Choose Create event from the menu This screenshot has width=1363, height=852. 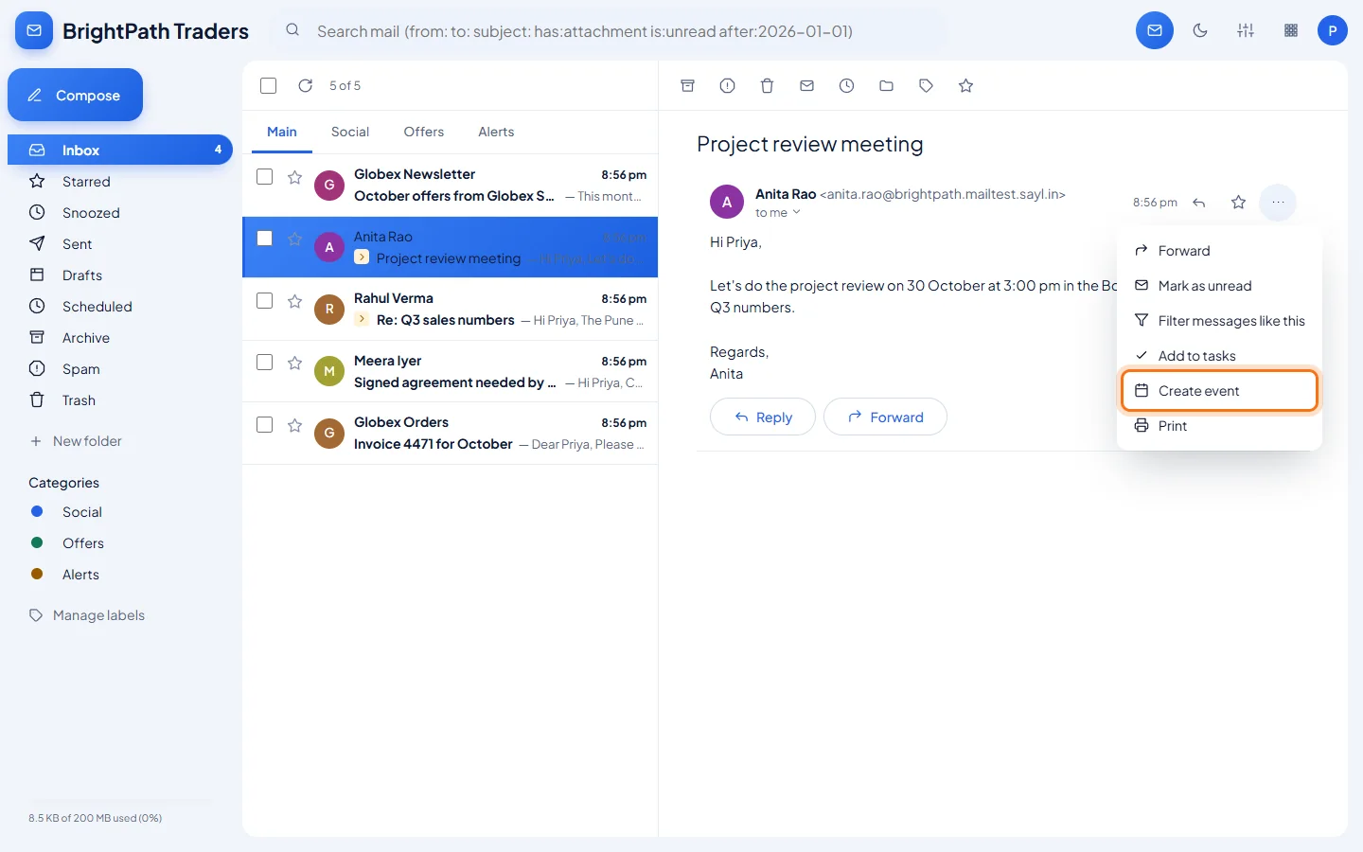pos(1219,391)
